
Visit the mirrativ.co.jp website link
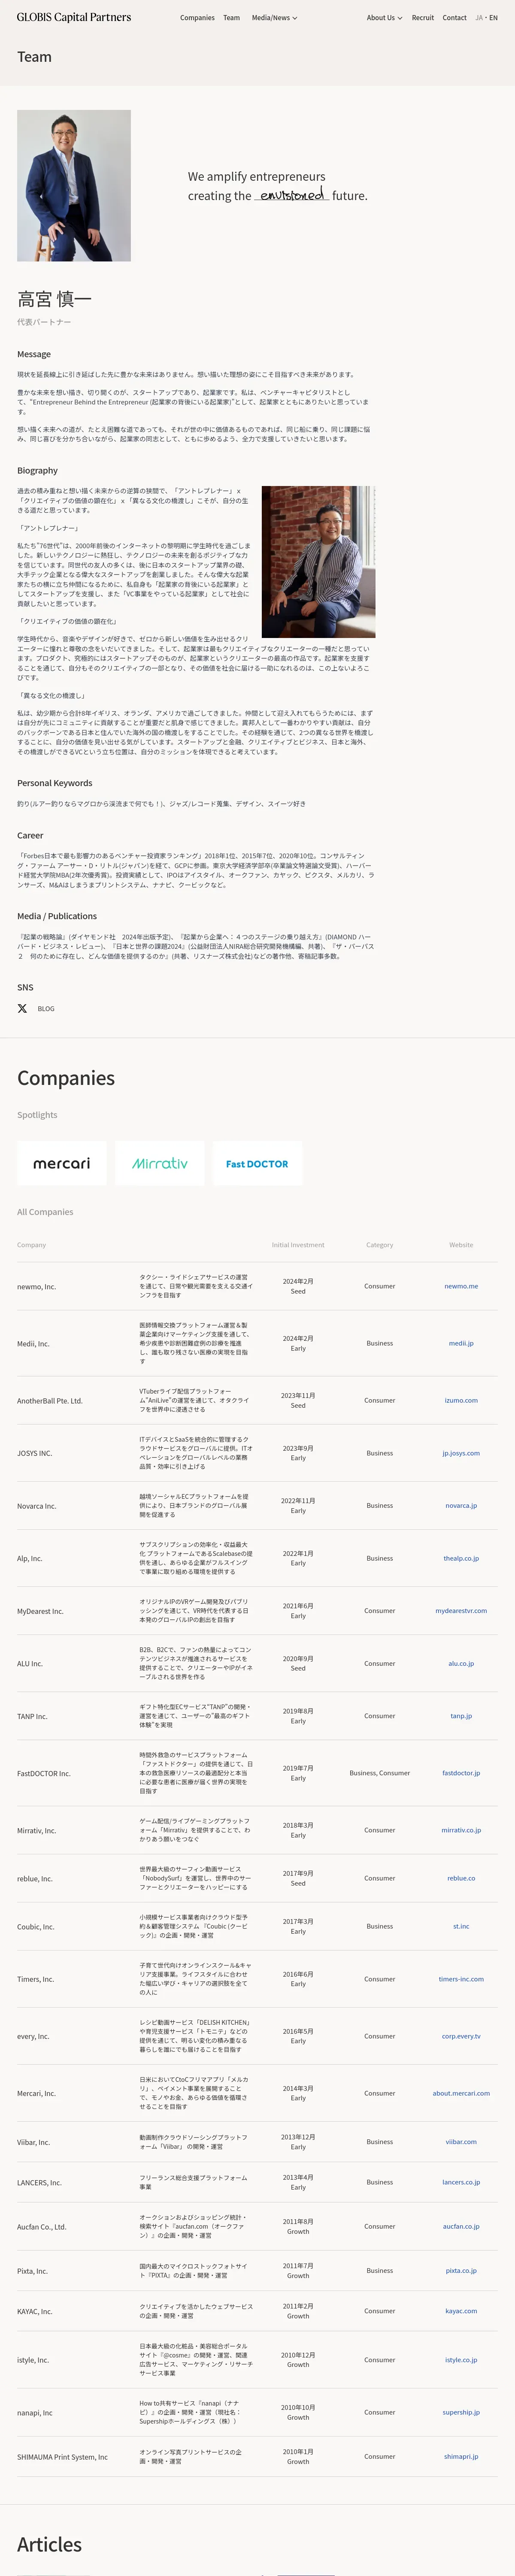pos(461,1830)
